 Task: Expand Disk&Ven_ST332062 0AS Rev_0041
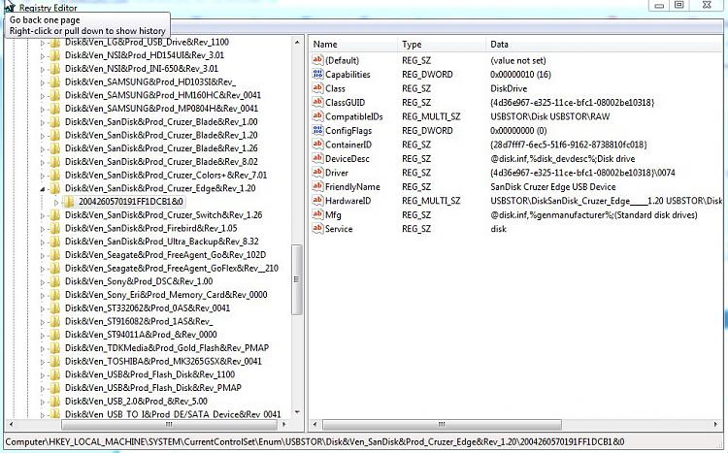pyautogui.click(x=43, y=309)
